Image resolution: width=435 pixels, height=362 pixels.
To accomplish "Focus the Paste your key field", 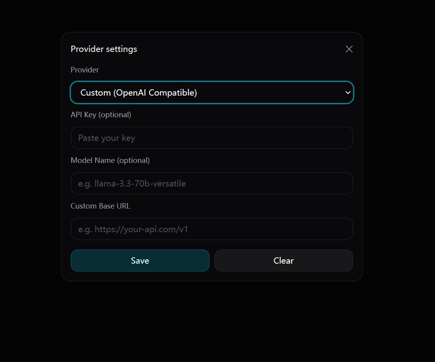I will click(212, 138).
